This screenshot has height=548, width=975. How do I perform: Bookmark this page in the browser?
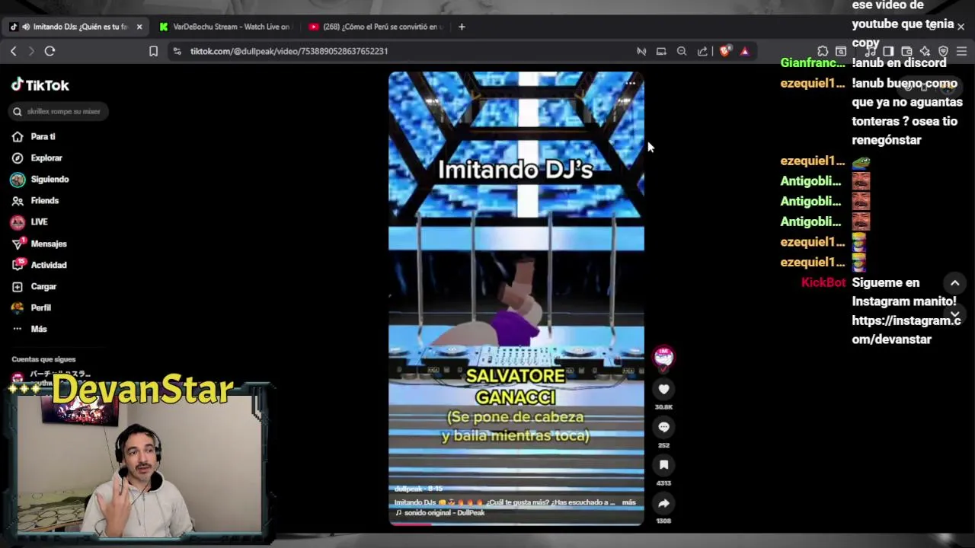[153, 51]
